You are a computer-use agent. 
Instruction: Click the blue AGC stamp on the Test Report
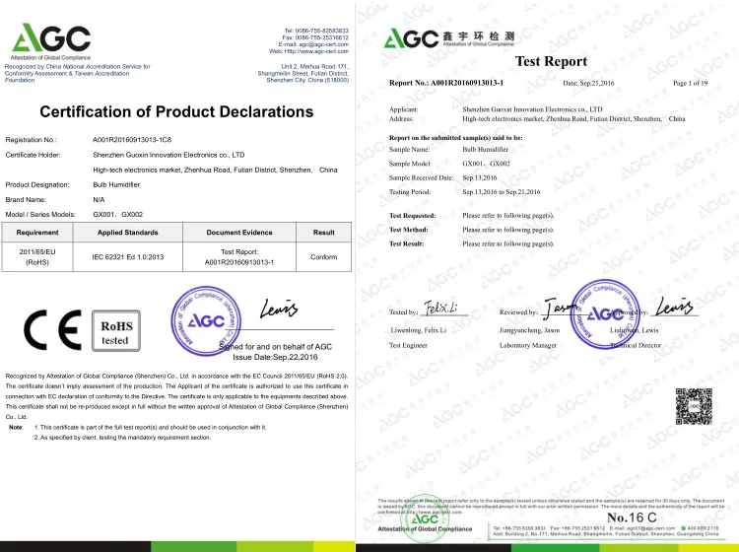(605, 313)
